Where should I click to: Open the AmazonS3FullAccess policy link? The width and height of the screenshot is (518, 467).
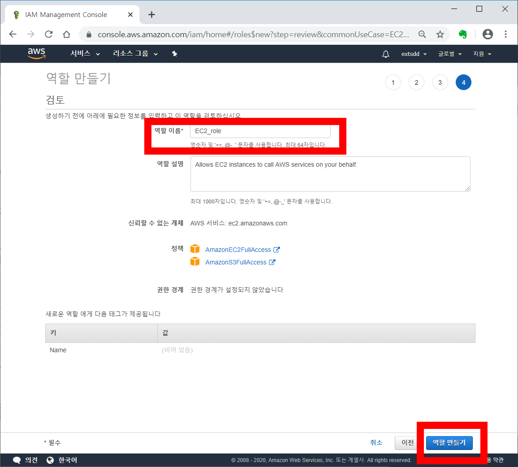coord(236,262)
